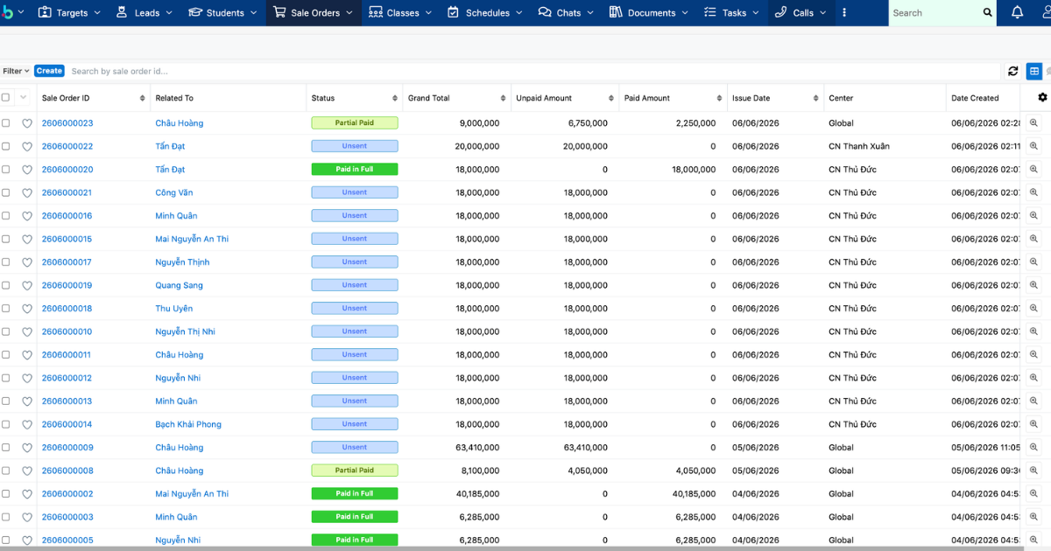Favorite sale order 2606000009 with heart icon
The width and height of the screenshot is (1051, 551).
[27, 448]
